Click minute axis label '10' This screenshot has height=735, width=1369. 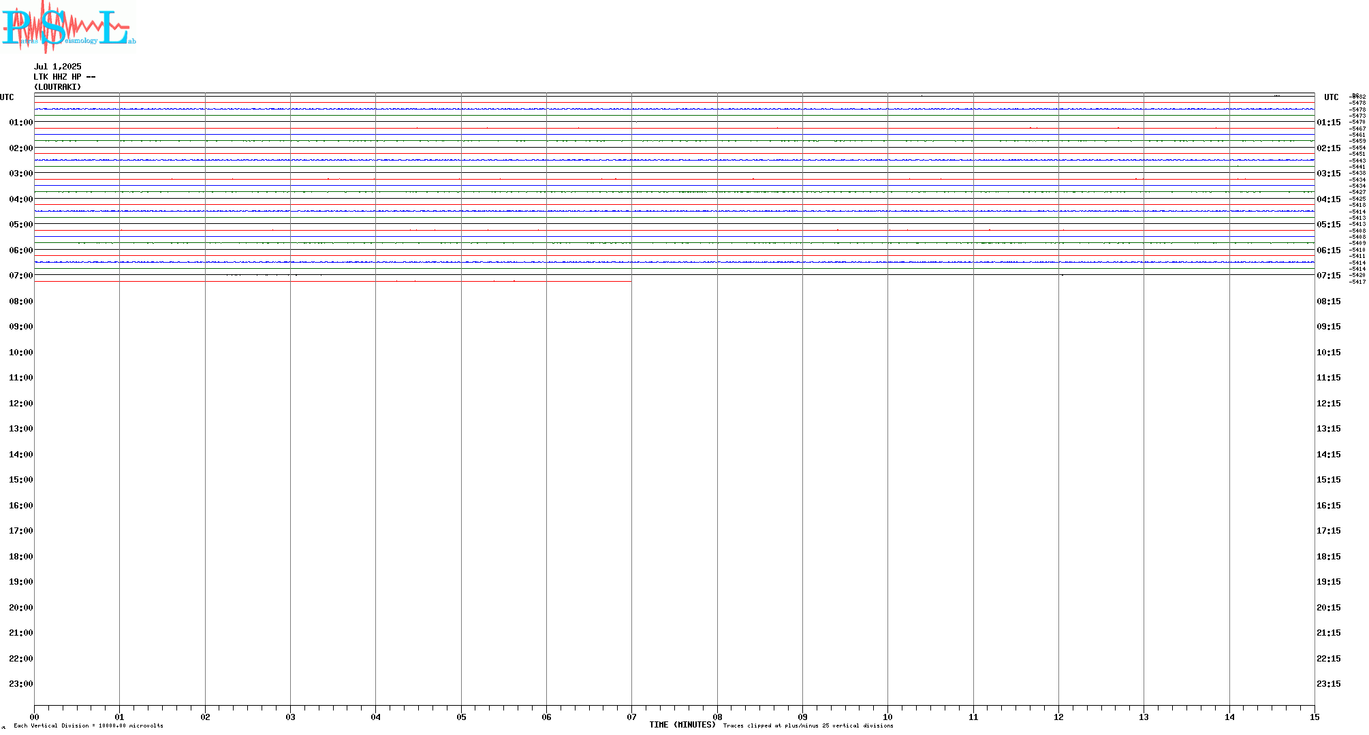(887, 717)
